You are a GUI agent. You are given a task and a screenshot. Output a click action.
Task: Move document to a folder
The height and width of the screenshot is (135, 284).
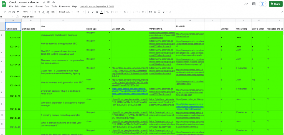(49, 2)
